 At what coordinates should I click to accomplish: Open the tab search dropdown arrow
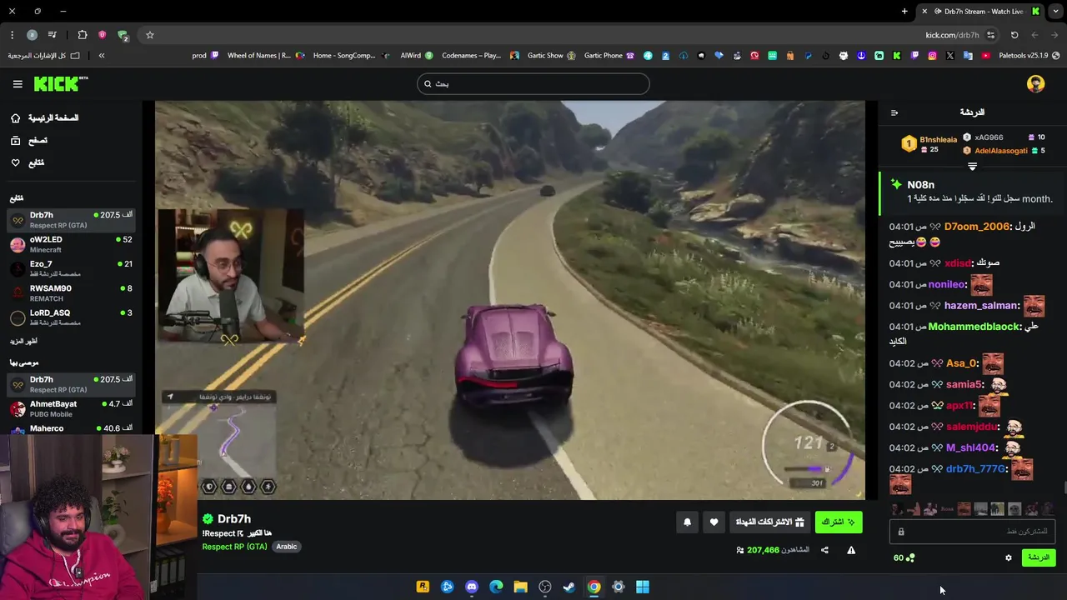point(1055,12)
